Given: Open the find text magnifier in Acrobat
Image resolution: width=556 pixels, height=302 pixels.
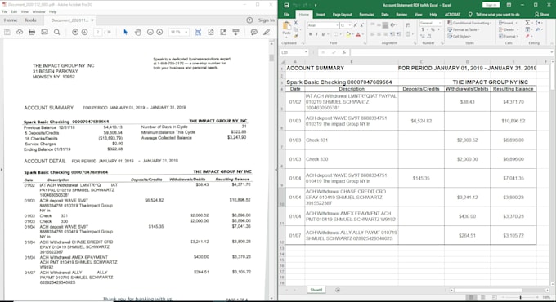Looking at the screenshot, I should (56, 32).
